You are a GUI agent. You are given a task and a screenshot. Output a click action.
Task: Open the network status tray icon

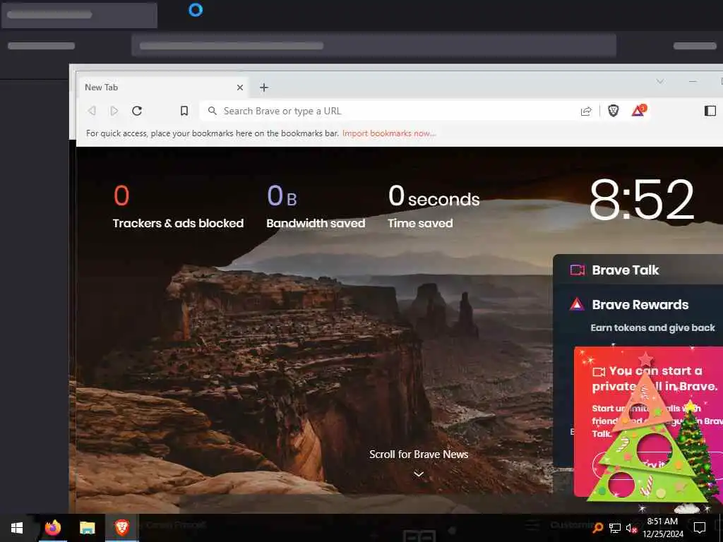point(615,528)
